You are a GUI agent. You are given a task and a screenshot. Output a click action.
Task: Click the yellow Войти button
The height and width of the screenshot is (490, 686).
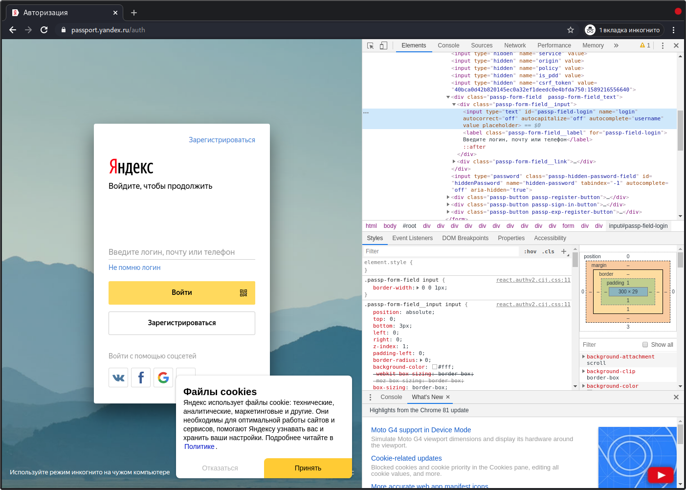182,293
